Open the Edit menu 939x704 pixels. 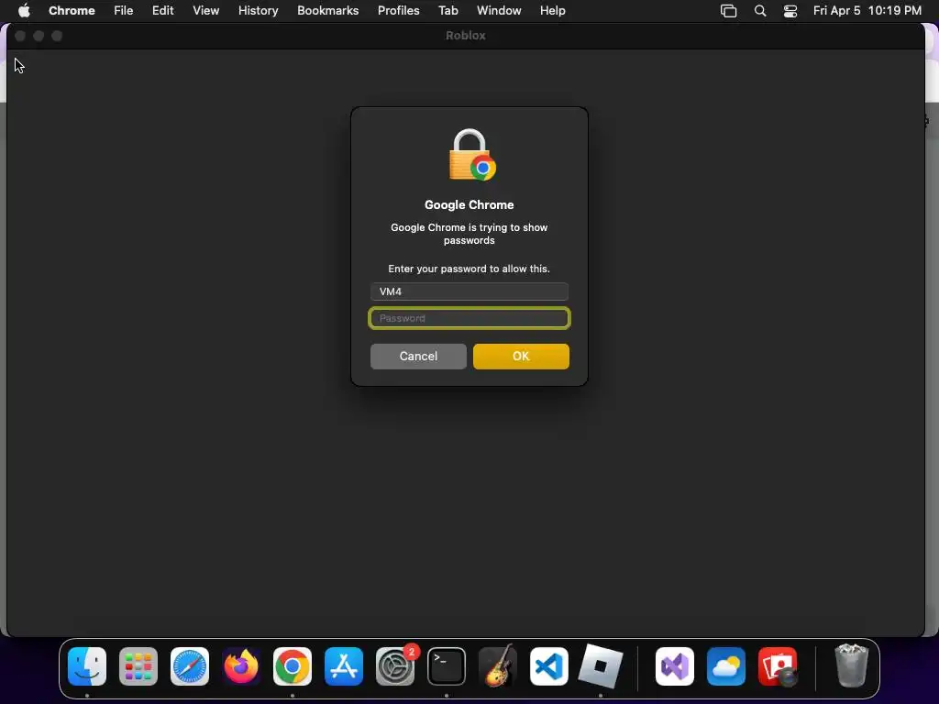163,11
